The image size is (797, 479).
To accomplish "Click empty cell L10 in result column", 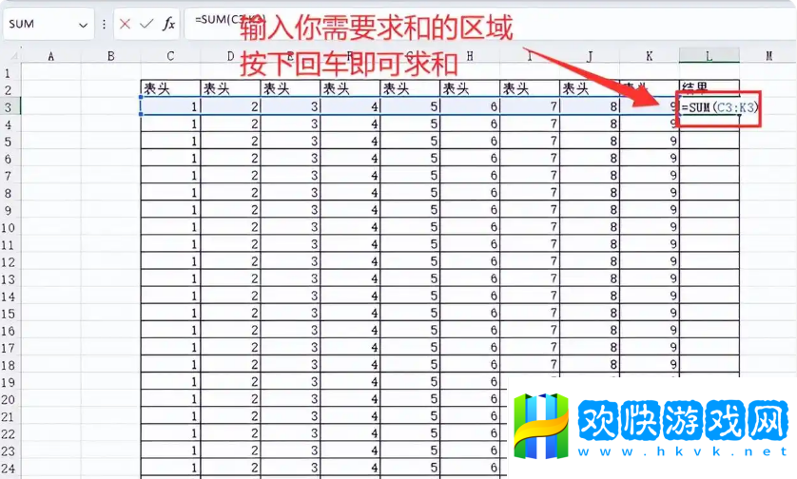I will [710, 226].
